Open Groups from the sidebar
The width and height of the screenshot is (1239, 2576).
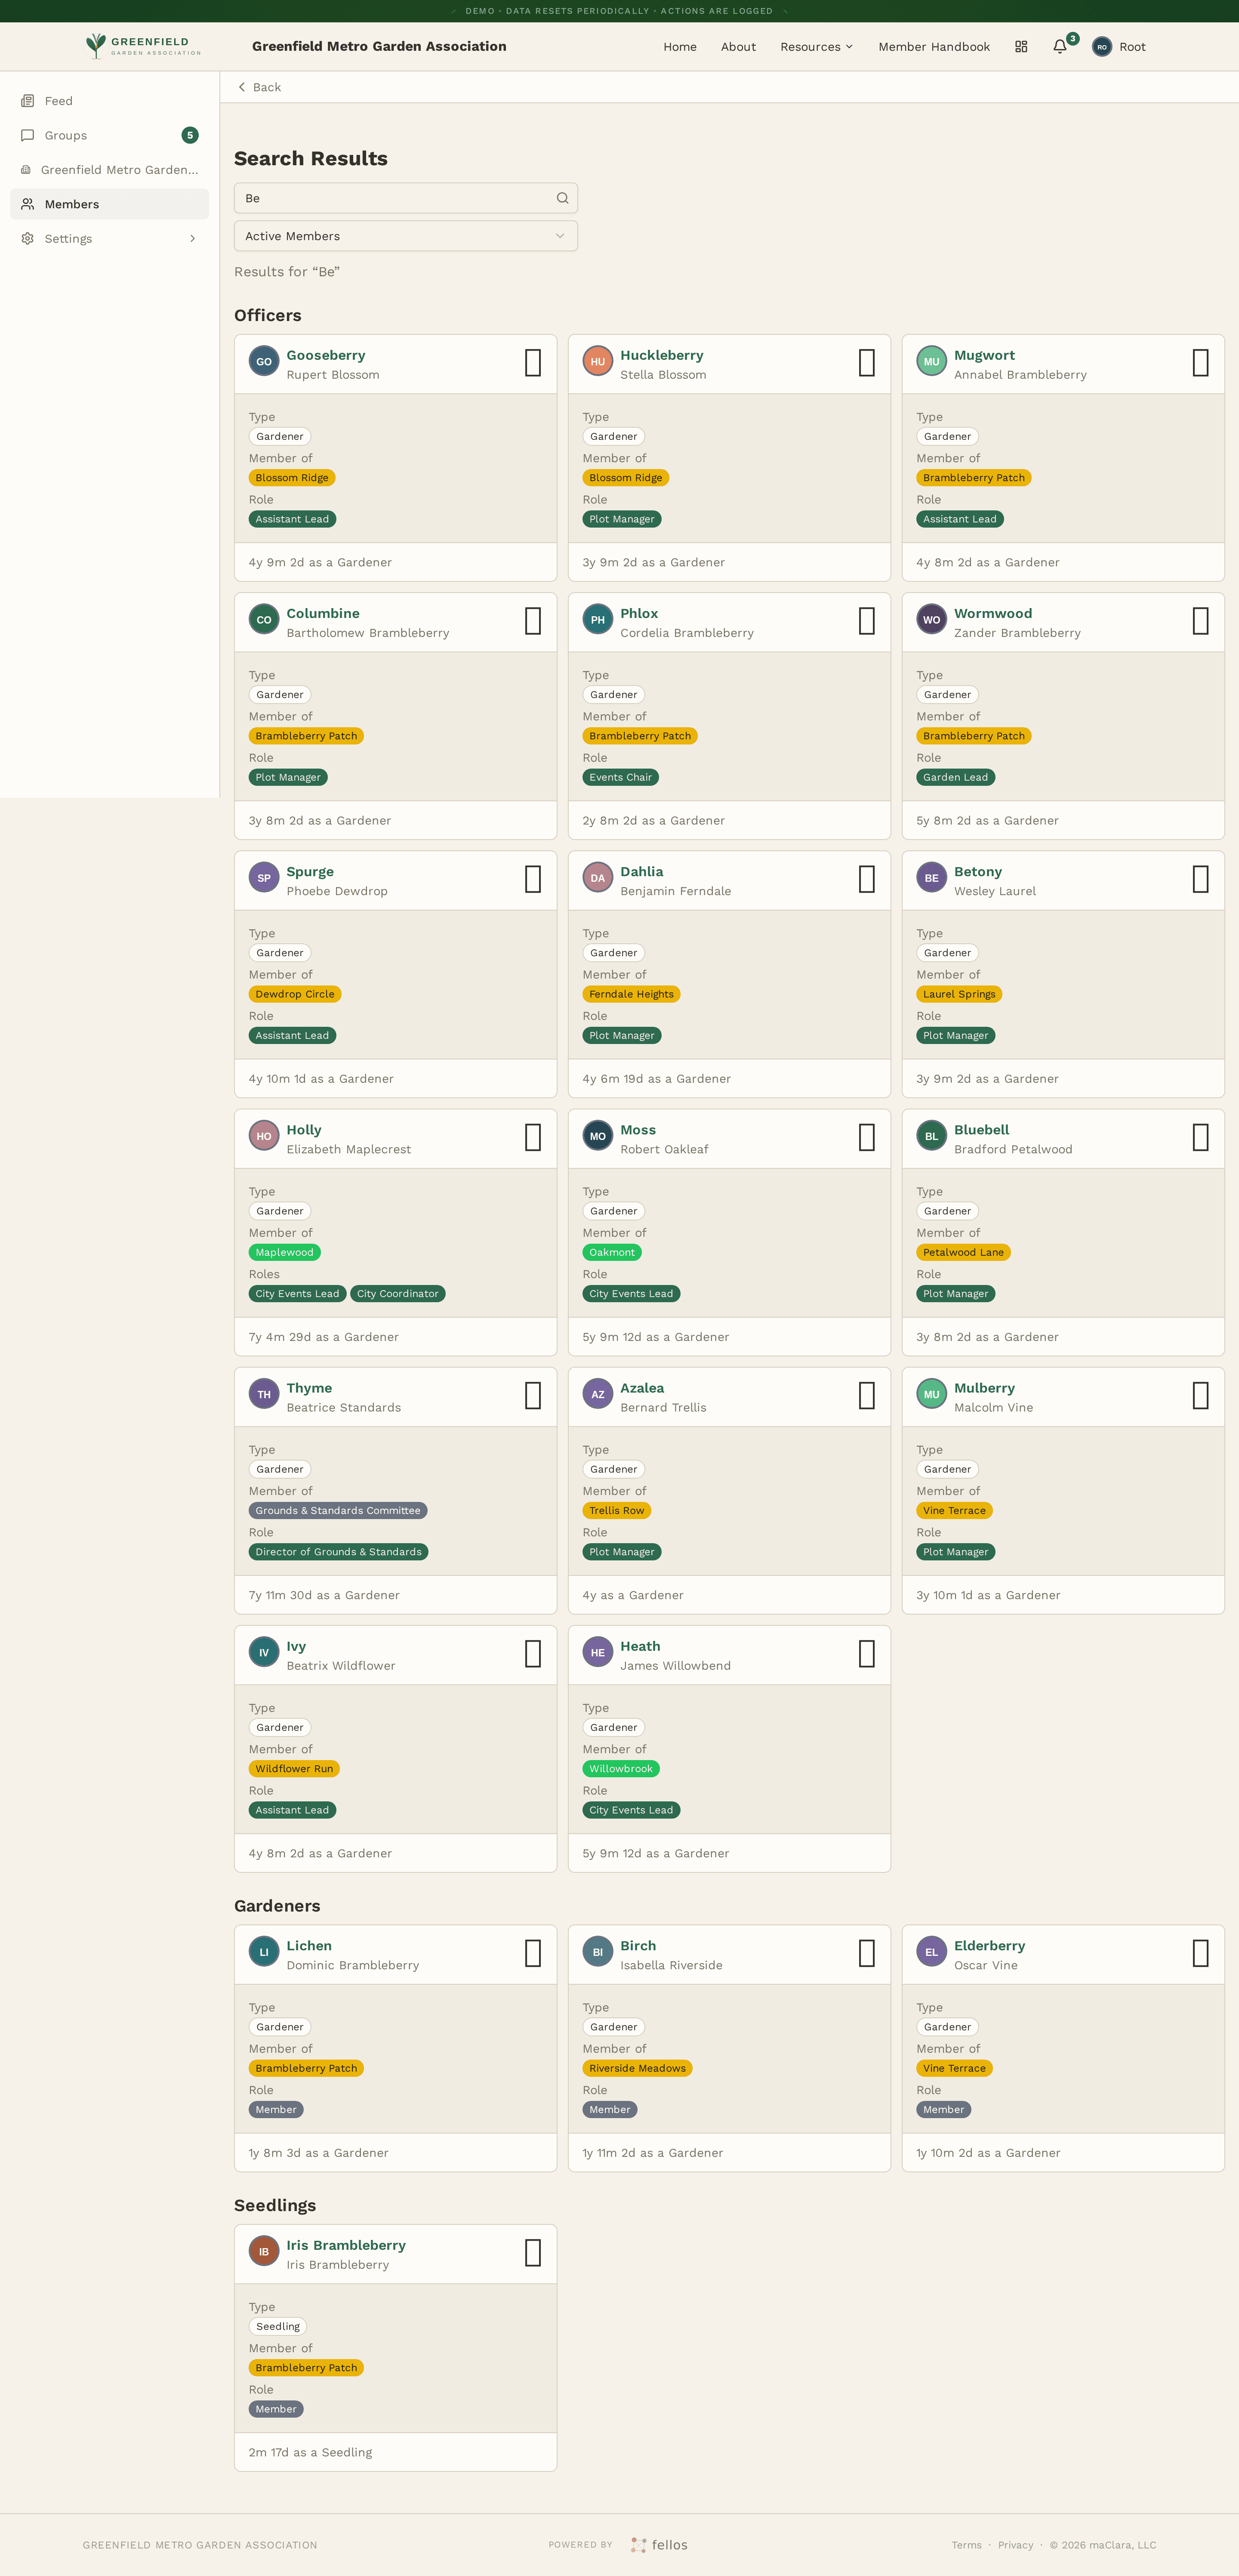pyautogui.click(x=65, y=135)
